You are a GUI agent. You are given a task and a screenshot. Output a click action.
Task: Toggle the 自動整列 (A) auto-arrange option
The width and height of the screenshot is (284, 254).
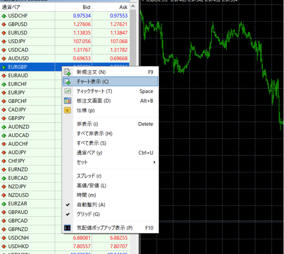110,205
